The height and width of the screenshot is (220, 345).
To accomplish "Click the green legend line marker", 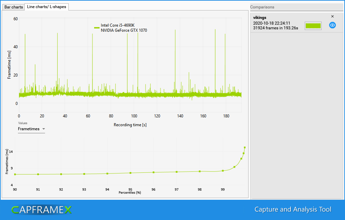I will click(96, 28).
